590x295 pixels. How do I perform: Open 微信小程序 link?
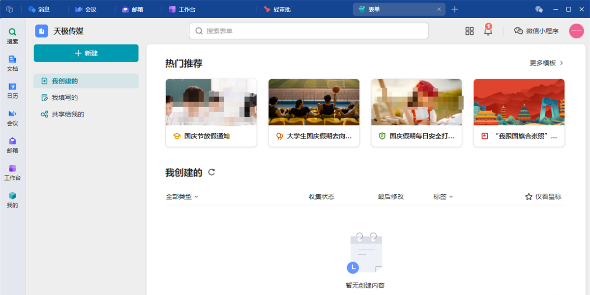[536, 31]
